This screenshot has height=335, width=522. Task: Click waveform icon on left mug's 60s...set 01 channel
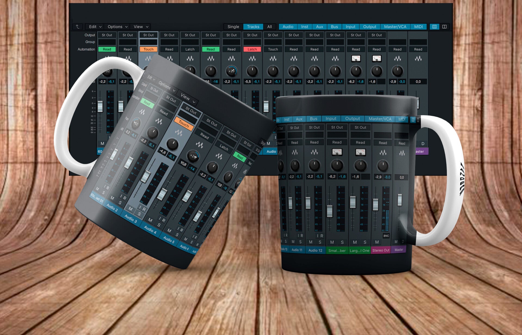click(142, 112)
